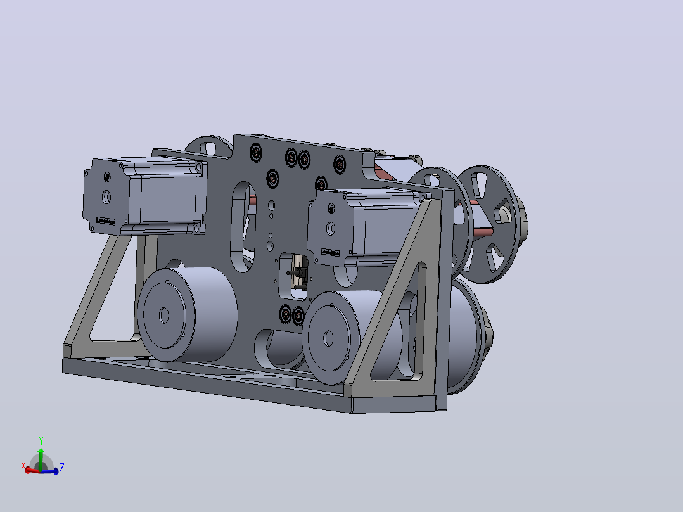Viewport: 683px width, 512px height.
Task: Select the upper-left stepper motor body
Action: [146, 196]
